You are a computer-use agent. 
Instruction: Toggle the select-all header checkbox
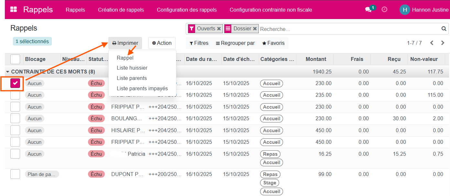coord(15,59)
